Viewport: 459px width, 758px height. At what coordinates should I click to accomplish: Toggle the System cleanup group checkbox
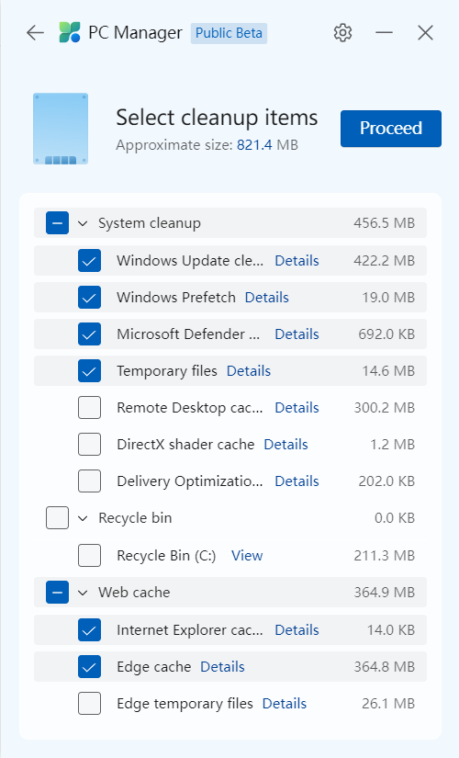click(57, 223)
